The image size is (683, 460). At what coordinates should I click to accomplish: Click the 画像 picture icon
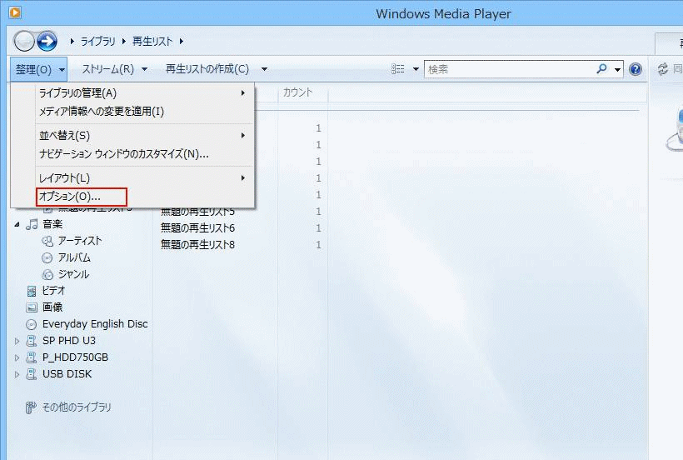click(x=32, y=307)
